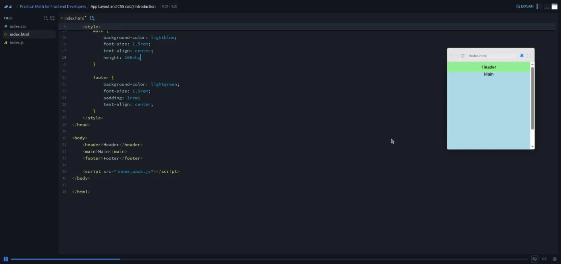
Task: Select the bottom-panel layout icon
Action: coord(547,6)
